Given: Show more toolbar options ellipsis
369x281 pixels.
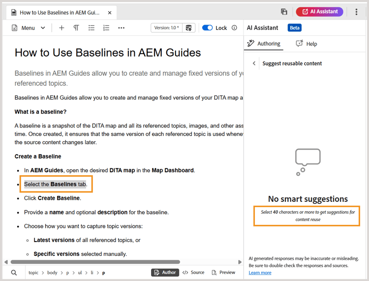Looking at the screenshot, I should tap(121, 28).
